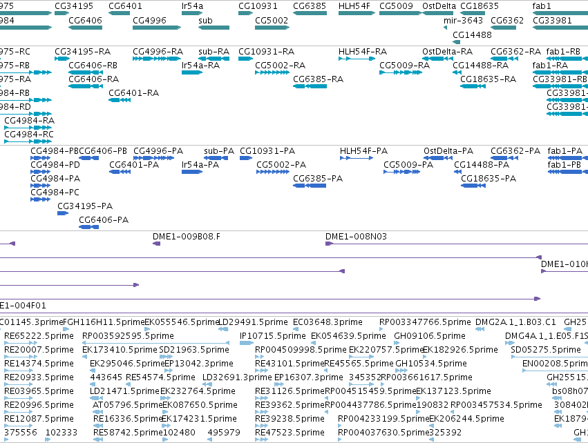This screenshot has height=443, width=588.
Task: Click transcript CG4984-RA
Action: coord(28,128)
